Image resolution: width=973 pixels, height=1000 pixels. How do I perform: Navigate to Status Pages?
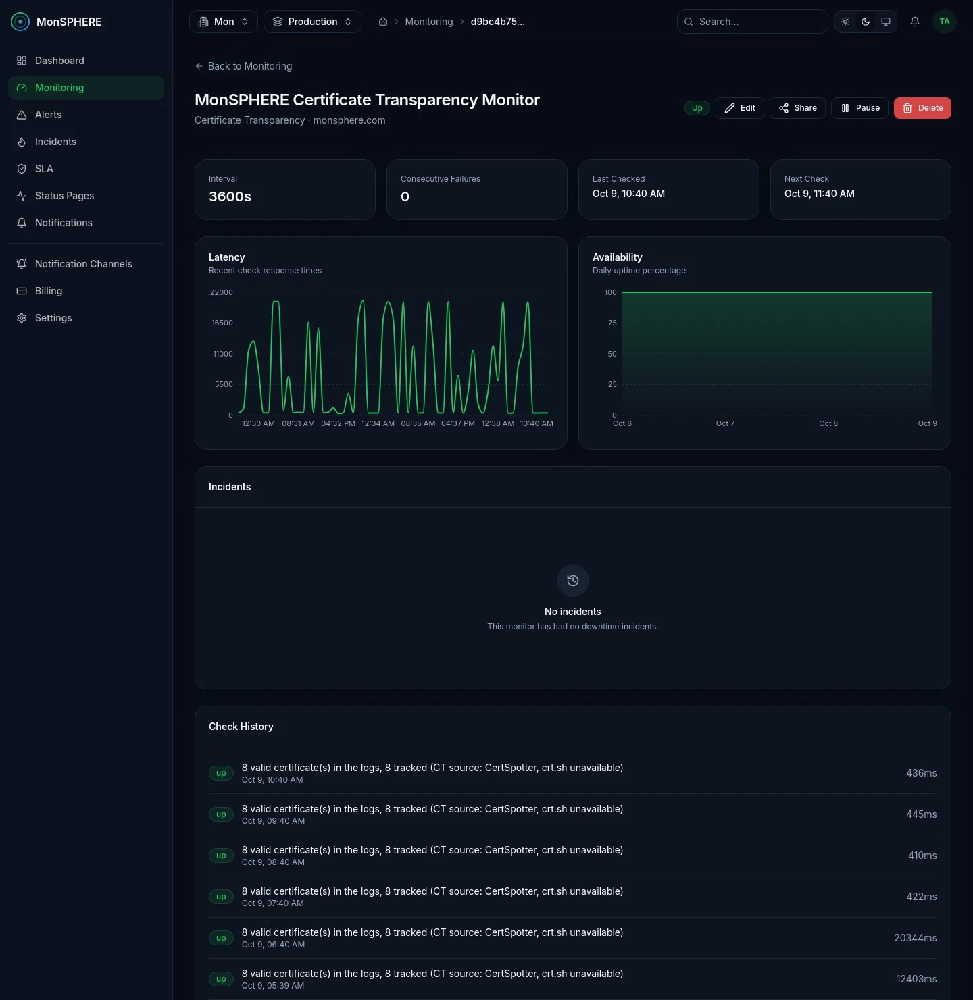click(x=86, y=196)
